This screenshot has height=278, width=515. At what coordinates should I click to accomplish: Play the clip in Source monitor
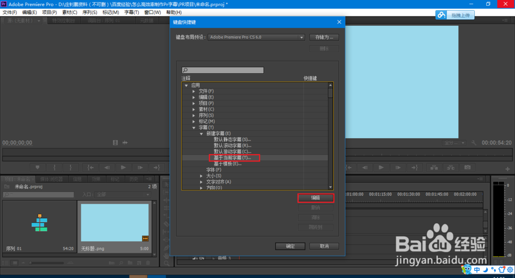click(123, 168)
